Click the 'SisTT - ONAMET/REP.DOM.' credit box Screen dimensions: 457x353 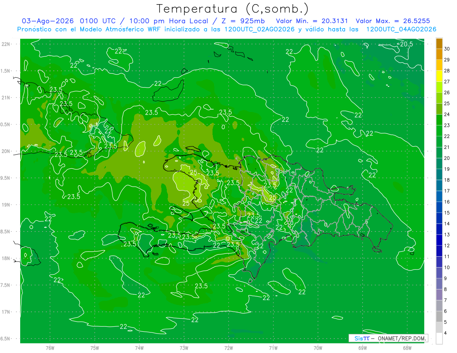pos(388,338)
